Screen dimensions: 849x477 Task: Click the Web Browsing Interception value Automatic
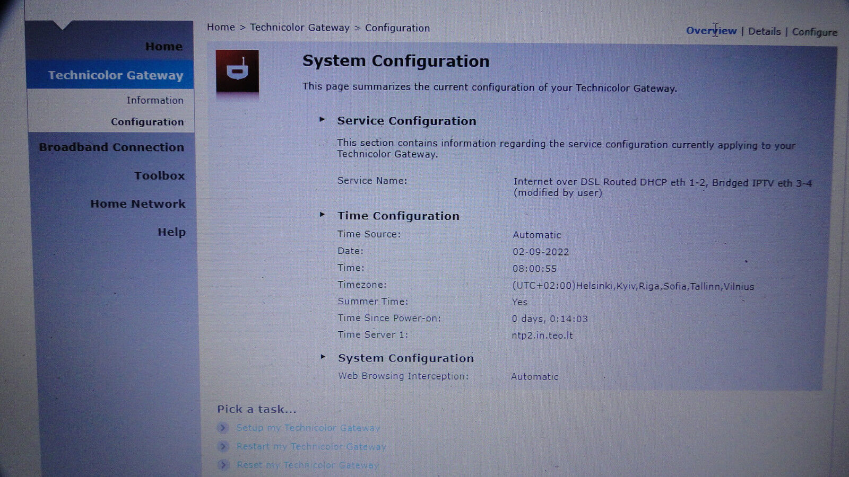pos(535,376)
